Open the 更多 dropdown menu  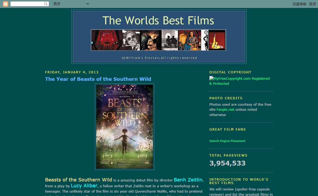coord(71,4)
